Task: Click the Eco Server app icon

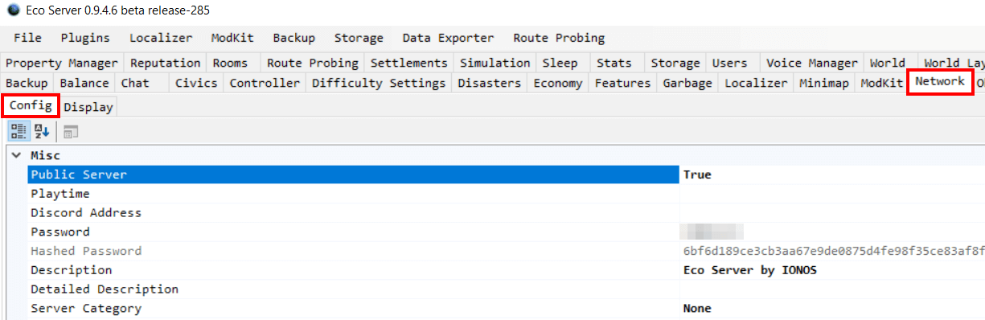Action: pyautogui.click(x=12, y=10)
